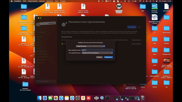Viewport: 182px width, 102px height.
Task: Launch Safari from the Dock
Action: (45, 98)
